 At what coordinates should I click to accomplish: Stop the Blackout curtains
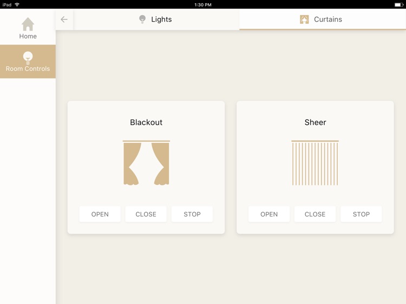[x=192, y=214]
